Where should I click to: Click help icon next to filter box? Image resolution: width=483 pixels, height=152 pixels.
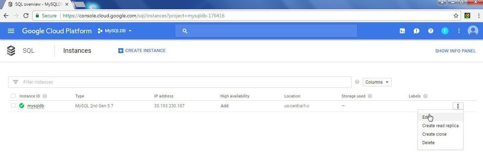(x=357, y=82)
